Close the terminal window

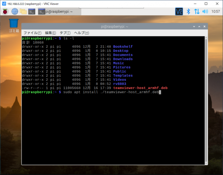point(204,27)
